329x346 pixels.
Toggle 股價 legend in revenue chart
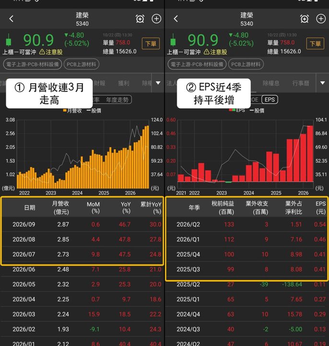coord(94,111)
